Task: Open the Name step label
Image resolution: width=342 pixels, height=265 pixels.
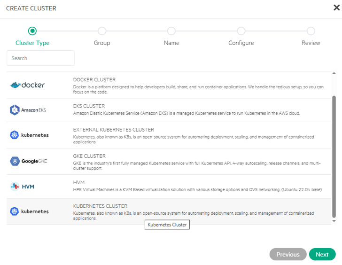Action: click(x=171, y=43)
